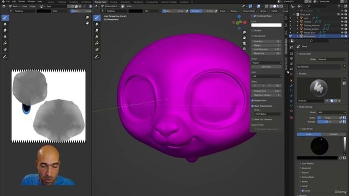
Task: Open the Blend dropdown in Brush Settings
Action: point(332,112)
